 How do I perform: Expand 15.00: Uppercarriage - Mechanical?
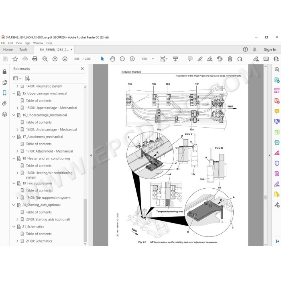tap(17, 108)
